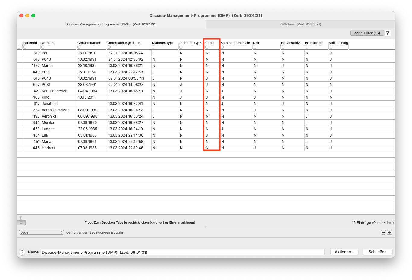Select the row for patient Jonathan

point(206,104)
